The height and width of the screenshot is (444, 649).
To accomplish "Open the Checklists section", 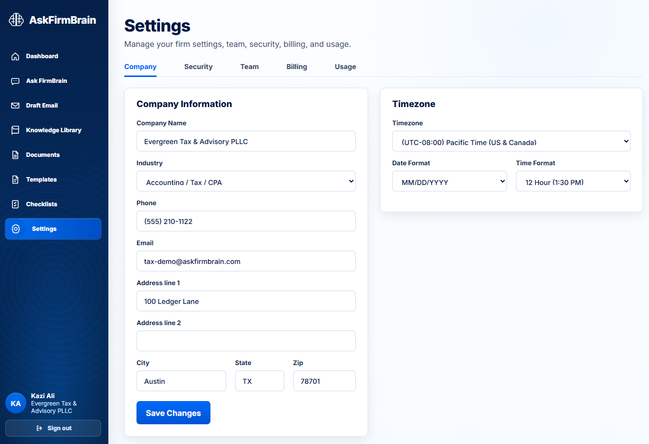I will (x=53, y=204).
